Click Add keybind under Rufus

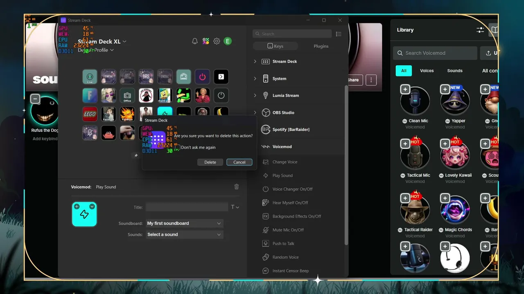point(45,139)
